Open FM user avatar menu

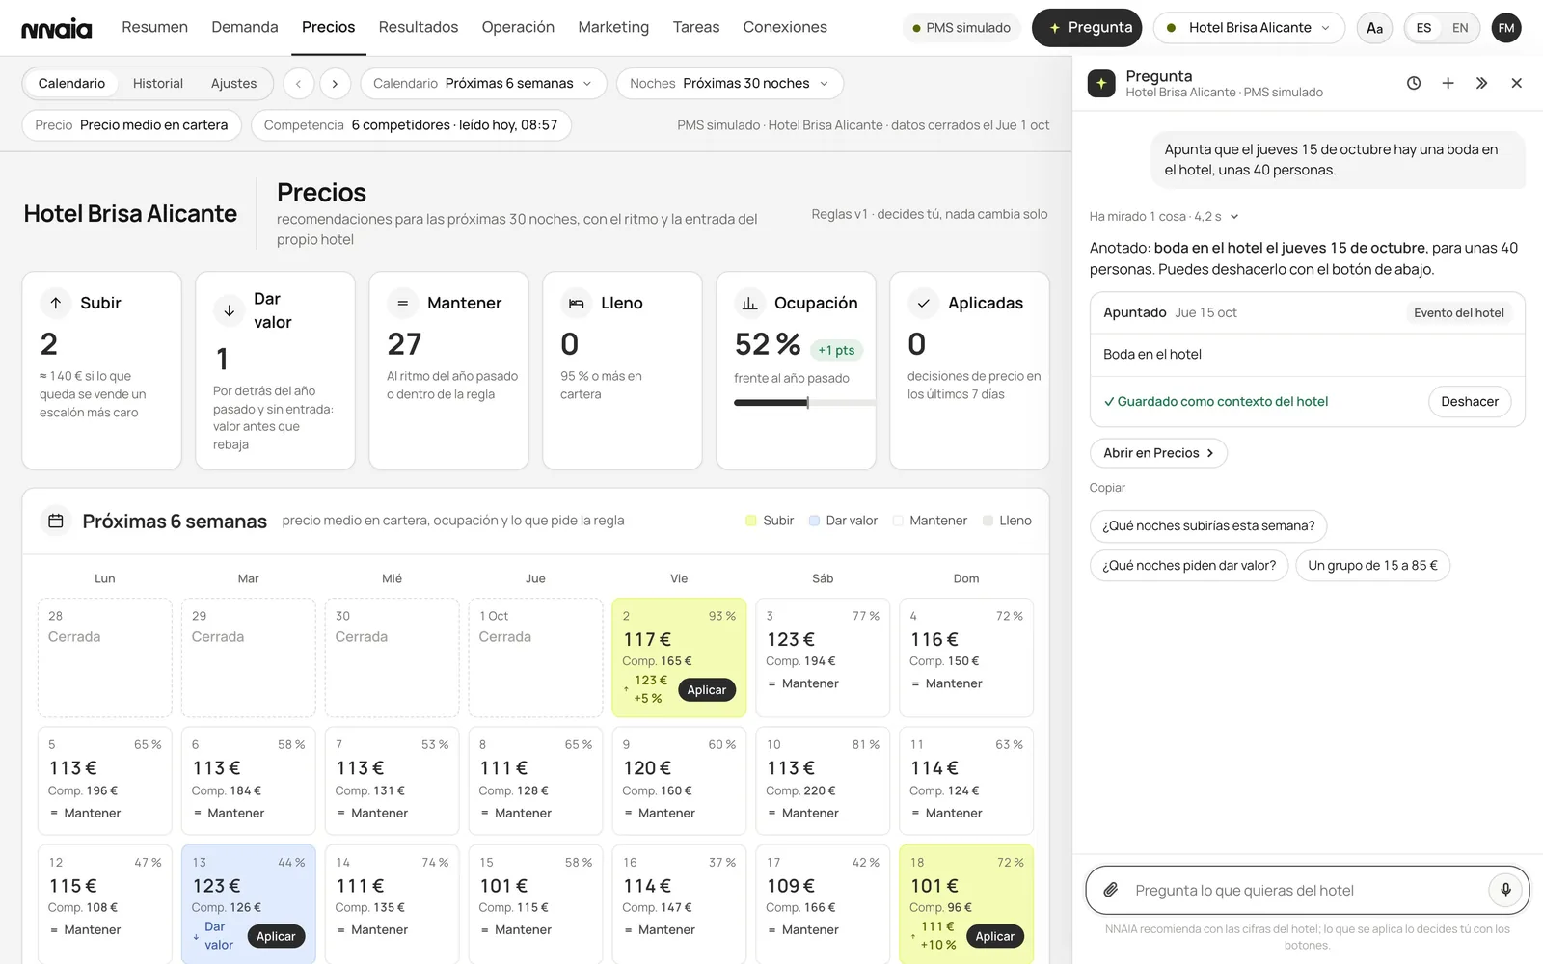1506,28
